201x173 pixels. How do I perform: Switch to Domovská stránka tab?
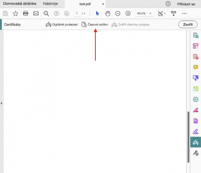point(20,4)
